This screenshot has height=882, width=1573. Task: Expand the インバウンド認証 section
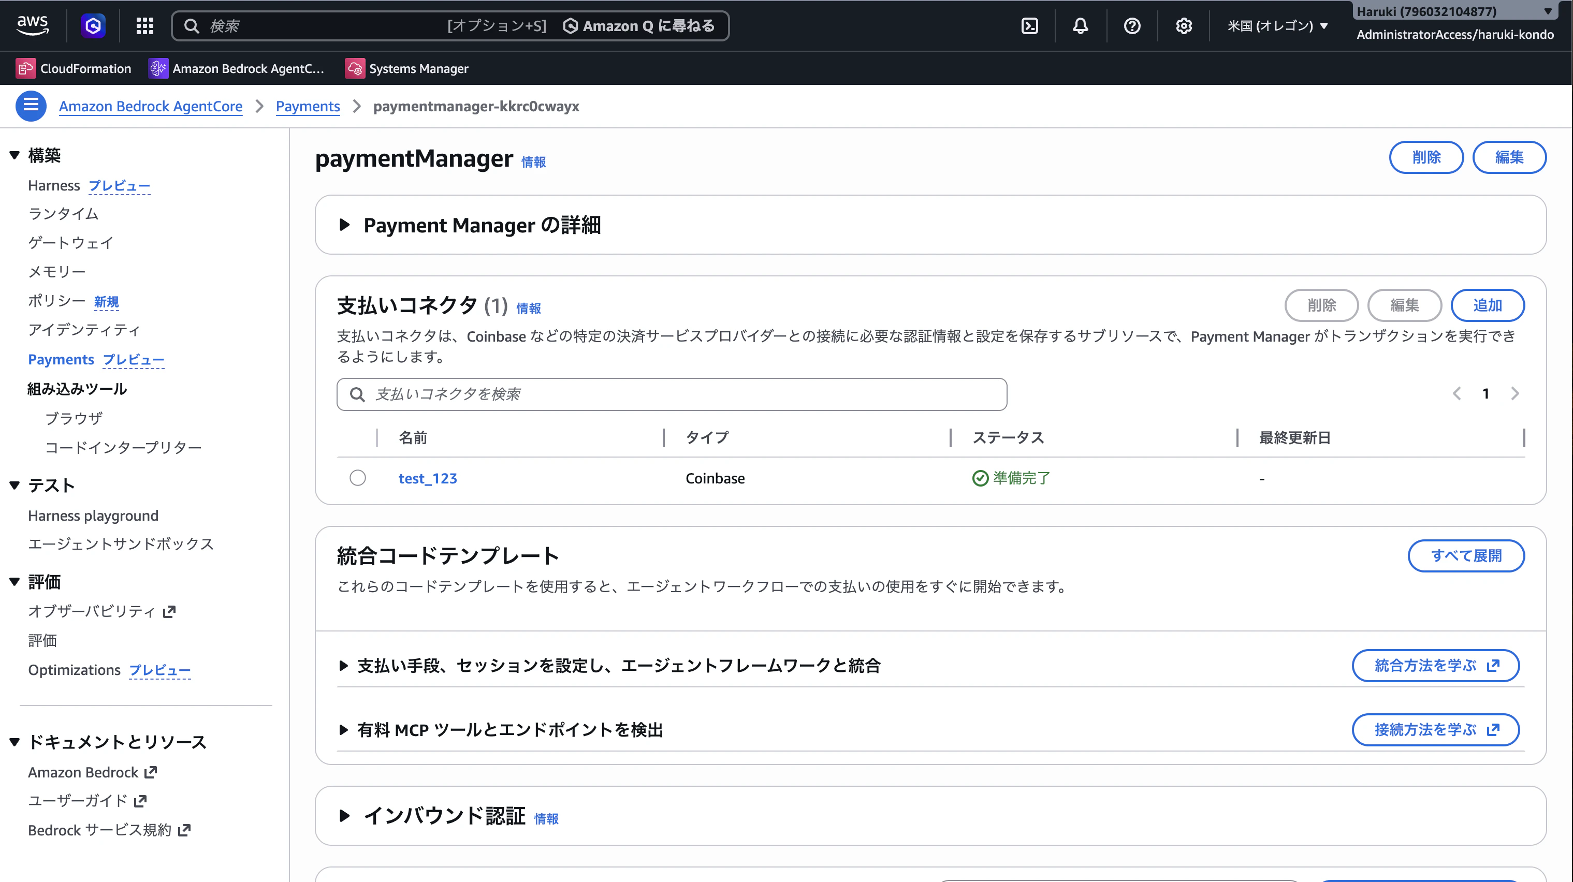[344, 815]
